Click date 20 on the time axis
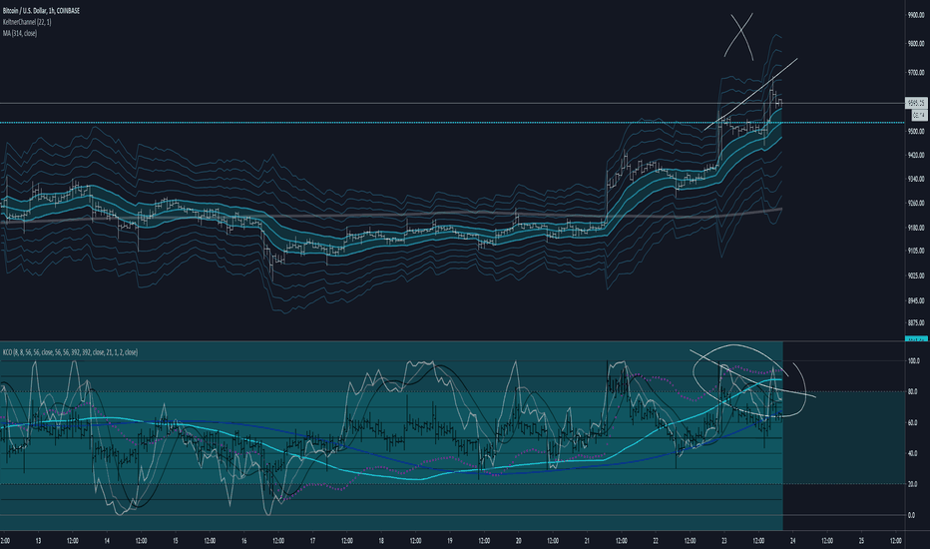This screenshot has height=549, width=930. pos(518,541)
